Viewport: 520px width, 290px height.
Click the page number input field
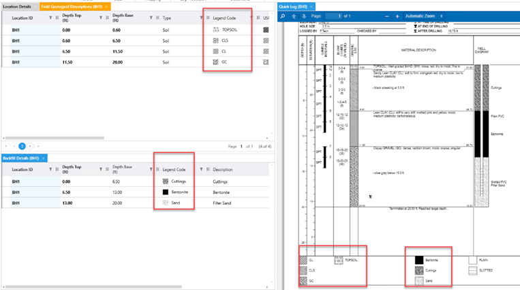(333, 16)
